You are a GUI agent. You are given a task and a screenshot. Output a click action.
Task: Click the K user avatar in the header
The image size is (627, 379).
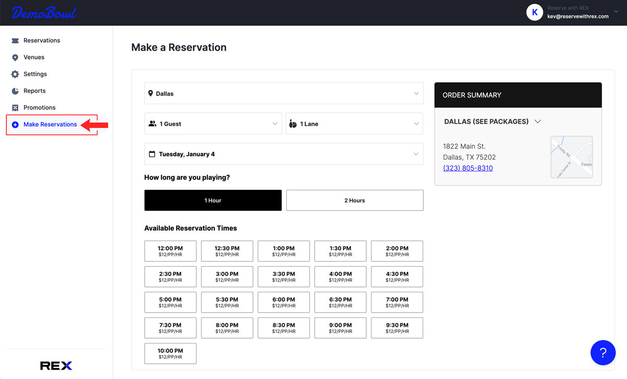[535, 12]
